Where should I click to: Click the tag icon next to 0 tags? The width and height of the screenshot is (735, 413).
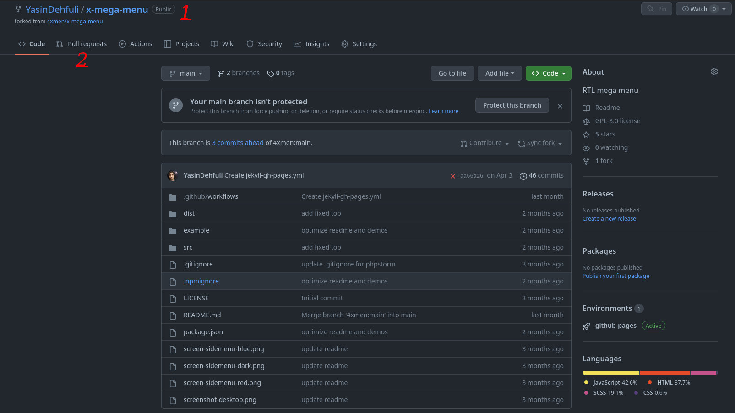(x=271, y=73)
